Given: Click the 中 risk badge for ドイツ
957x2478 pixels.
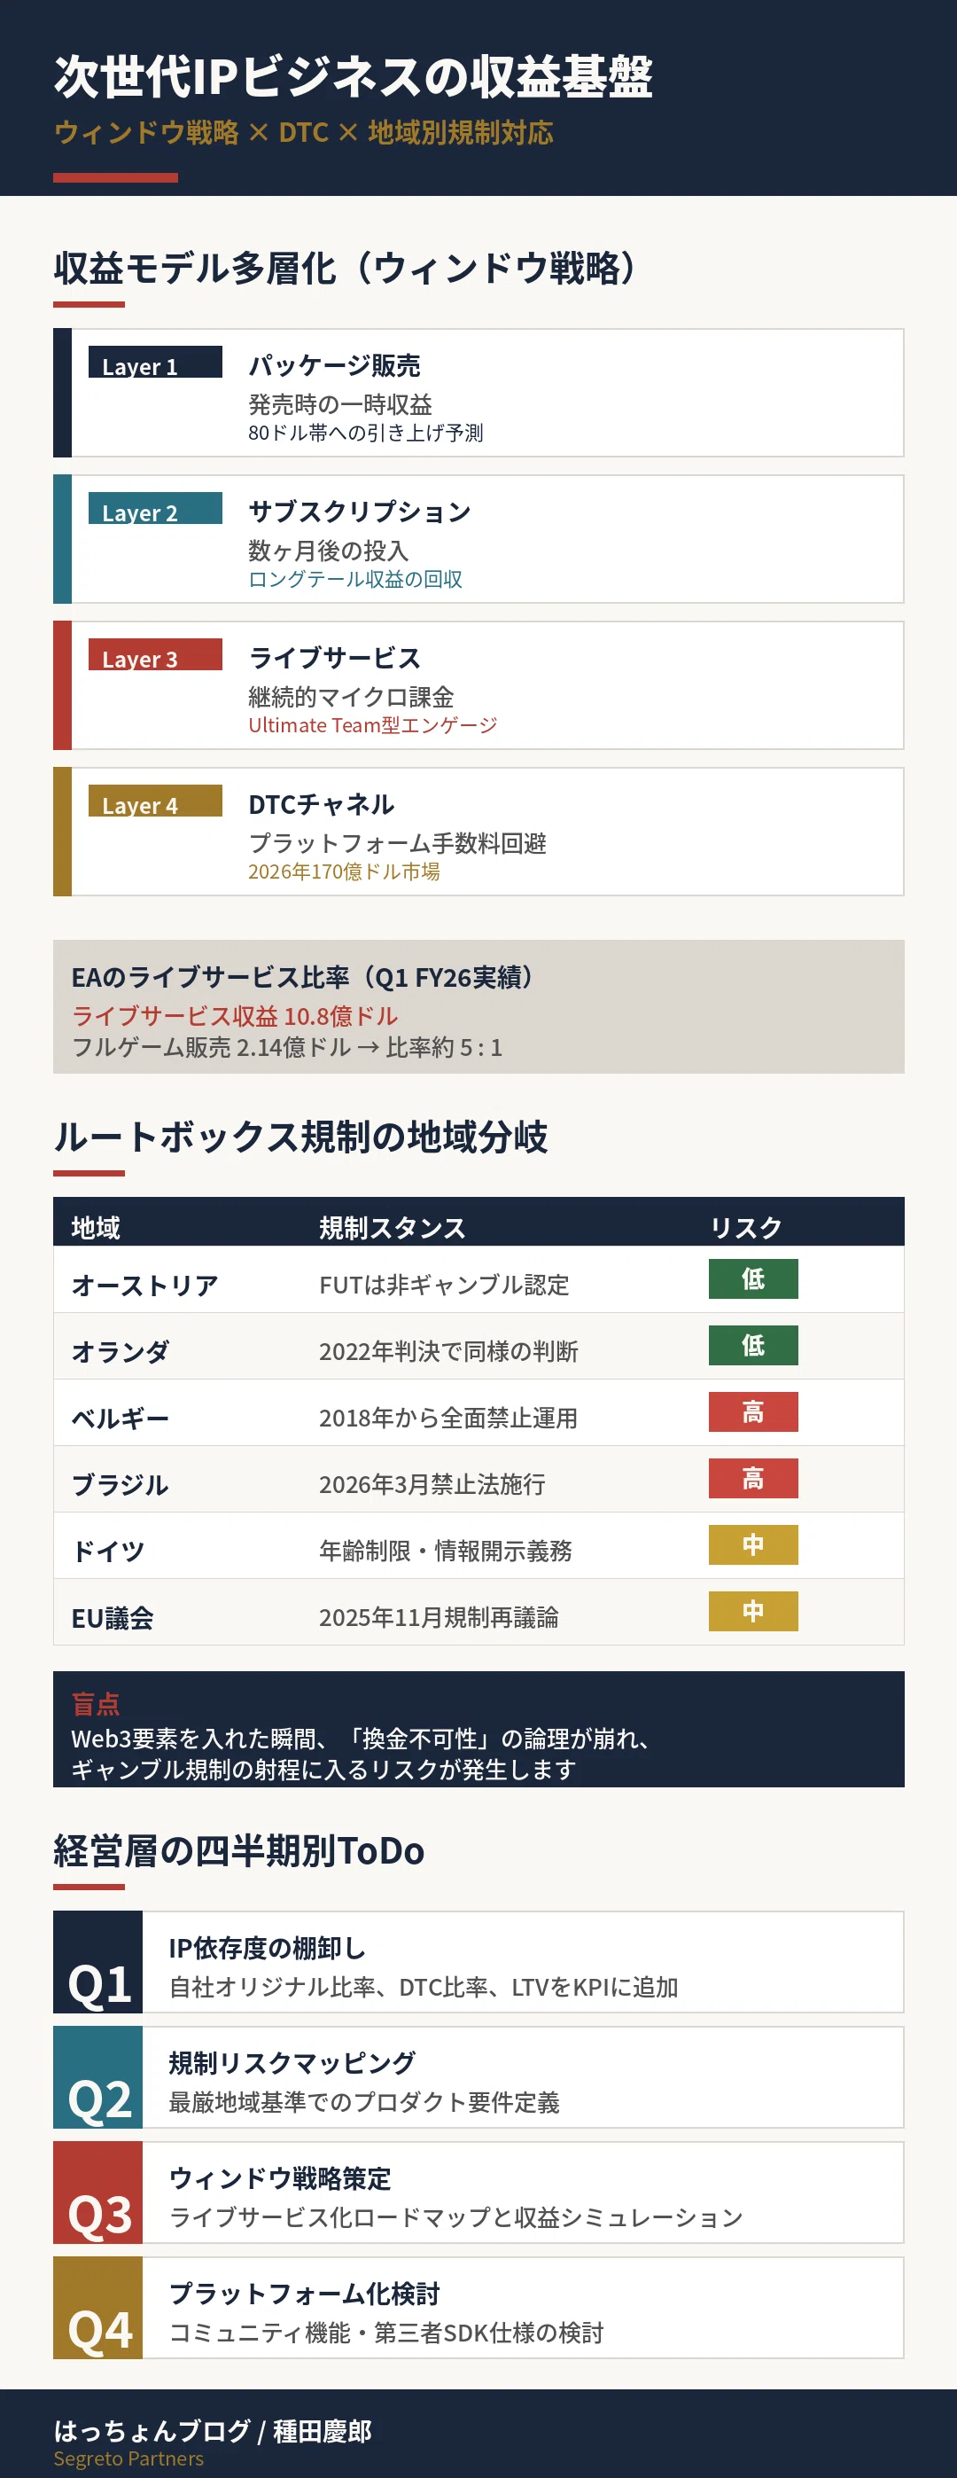Looking at the screenshot, I should click(753, 1544).
